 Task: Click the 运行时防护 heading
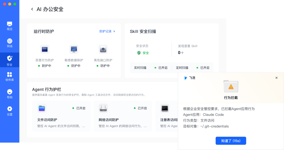point(44,32)
